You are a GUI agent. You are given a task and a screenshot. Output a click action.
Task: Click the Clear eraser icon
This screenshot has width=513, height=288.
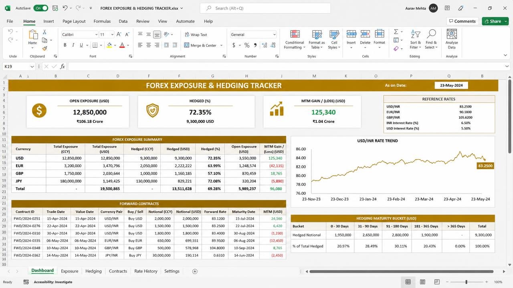click(396, 48)
